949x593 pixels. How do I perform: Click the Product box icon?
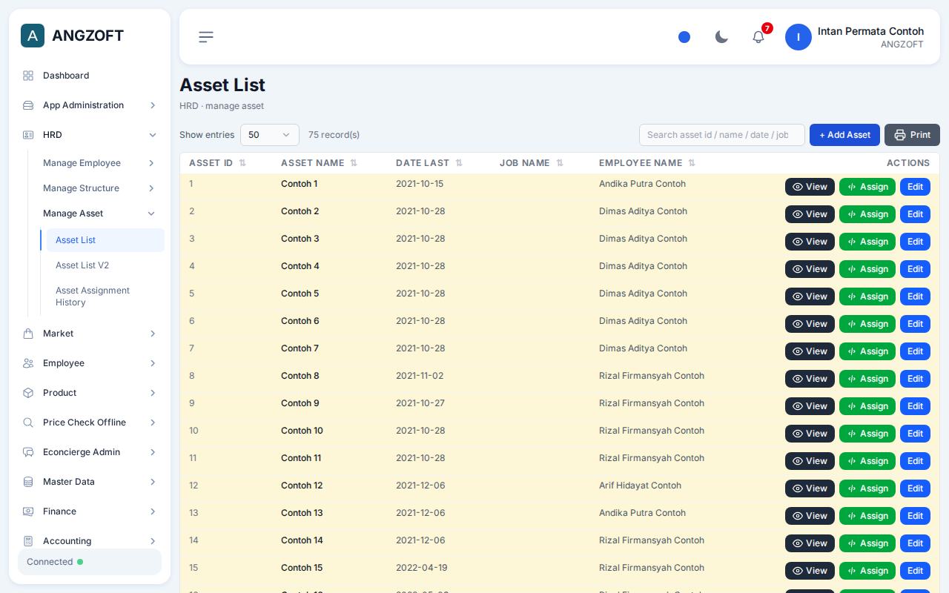[28, 393]
